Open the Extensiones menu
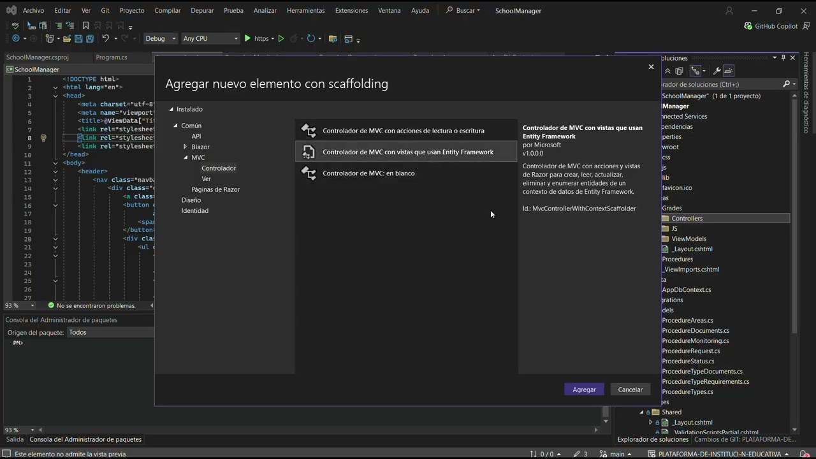Viewport: 816px width, 459px height. tap(351, 11)
